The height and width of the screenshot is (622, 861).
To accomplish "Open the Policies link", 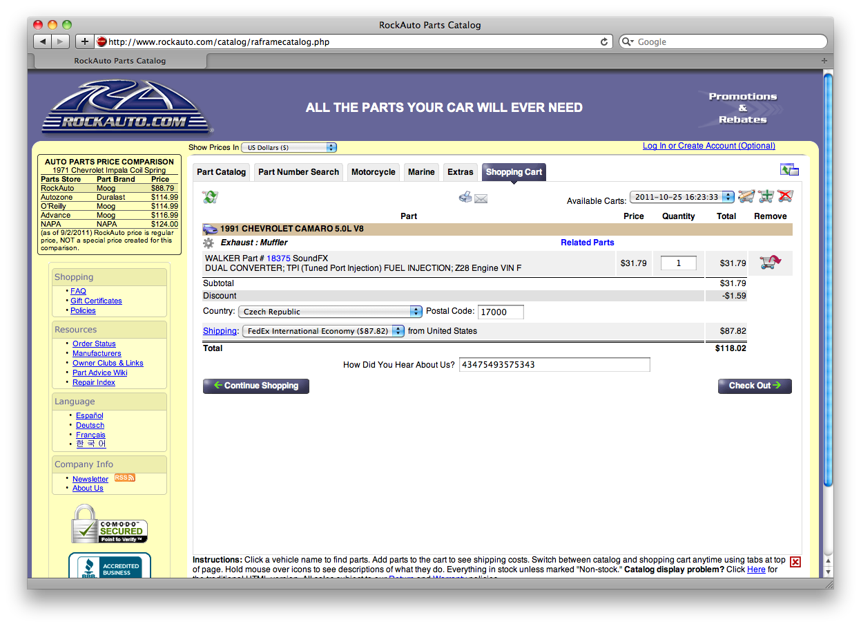I will 83,311.
